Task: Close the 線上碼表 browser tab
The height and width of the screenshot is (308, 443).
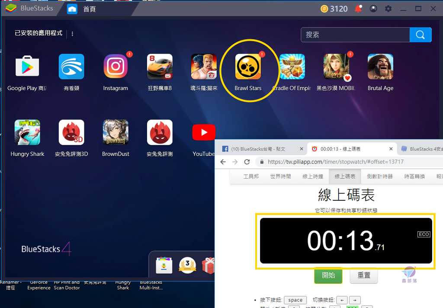Action: tap(391, 149)
